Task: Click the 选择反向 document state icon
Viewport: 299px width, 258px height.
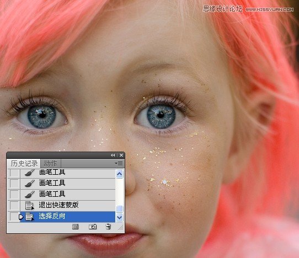Action: coord(30,217)
